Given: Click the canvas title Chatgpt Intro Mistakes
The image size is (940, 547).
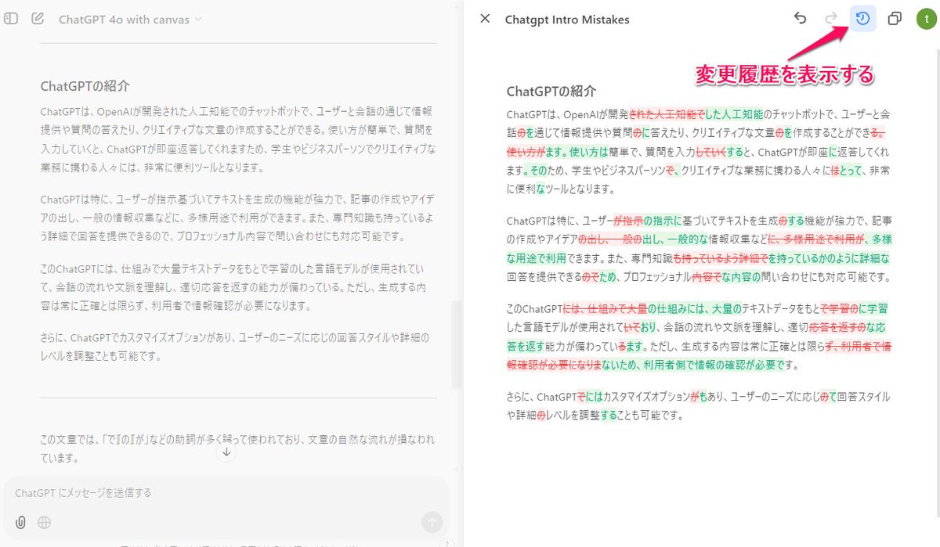Looking at the screenshot, I should point(567,19).
